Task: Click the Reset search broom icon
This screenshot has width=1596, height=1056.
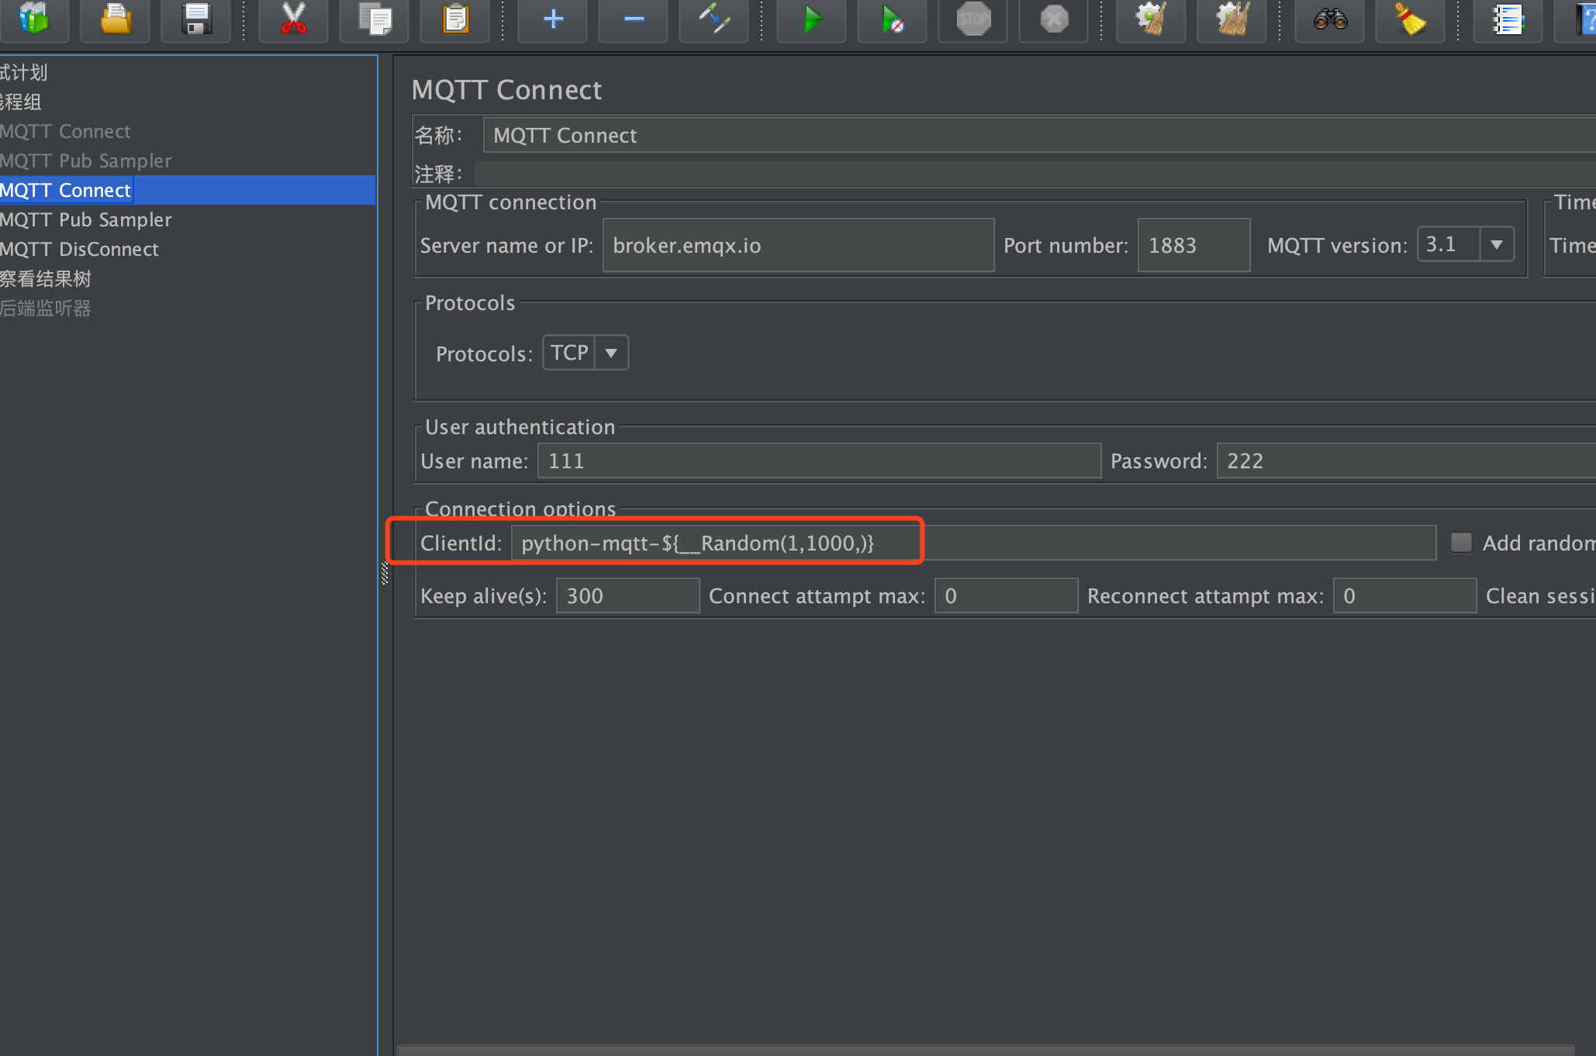Action: (x=1411, y=19)
